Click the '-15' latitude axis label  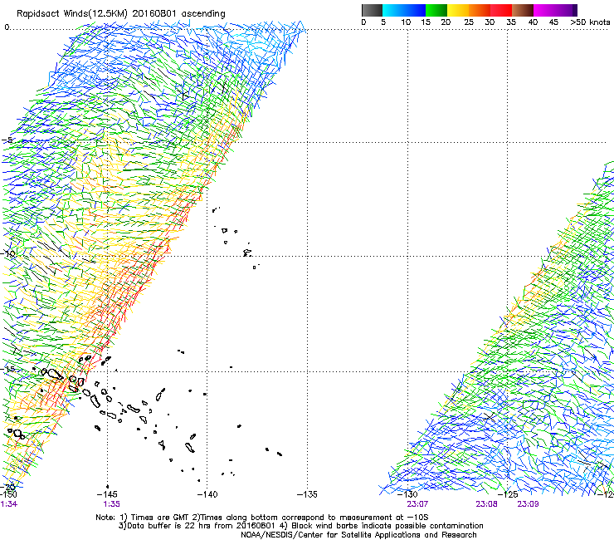coord(7,369)
